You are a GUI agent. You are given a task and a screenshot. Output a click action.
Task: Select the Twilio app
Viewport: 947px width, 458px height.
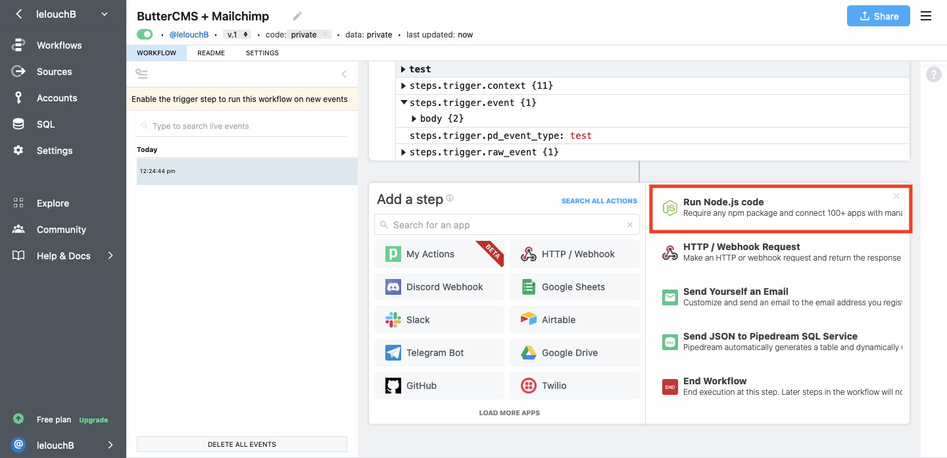(575, 386)
